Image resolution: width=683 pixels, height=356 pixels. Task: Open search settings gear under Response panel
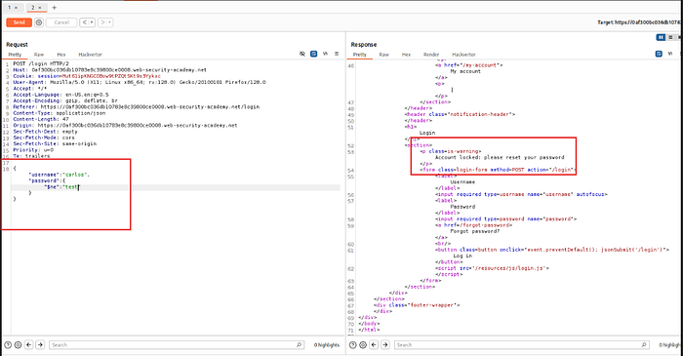[x=363, y=344]
